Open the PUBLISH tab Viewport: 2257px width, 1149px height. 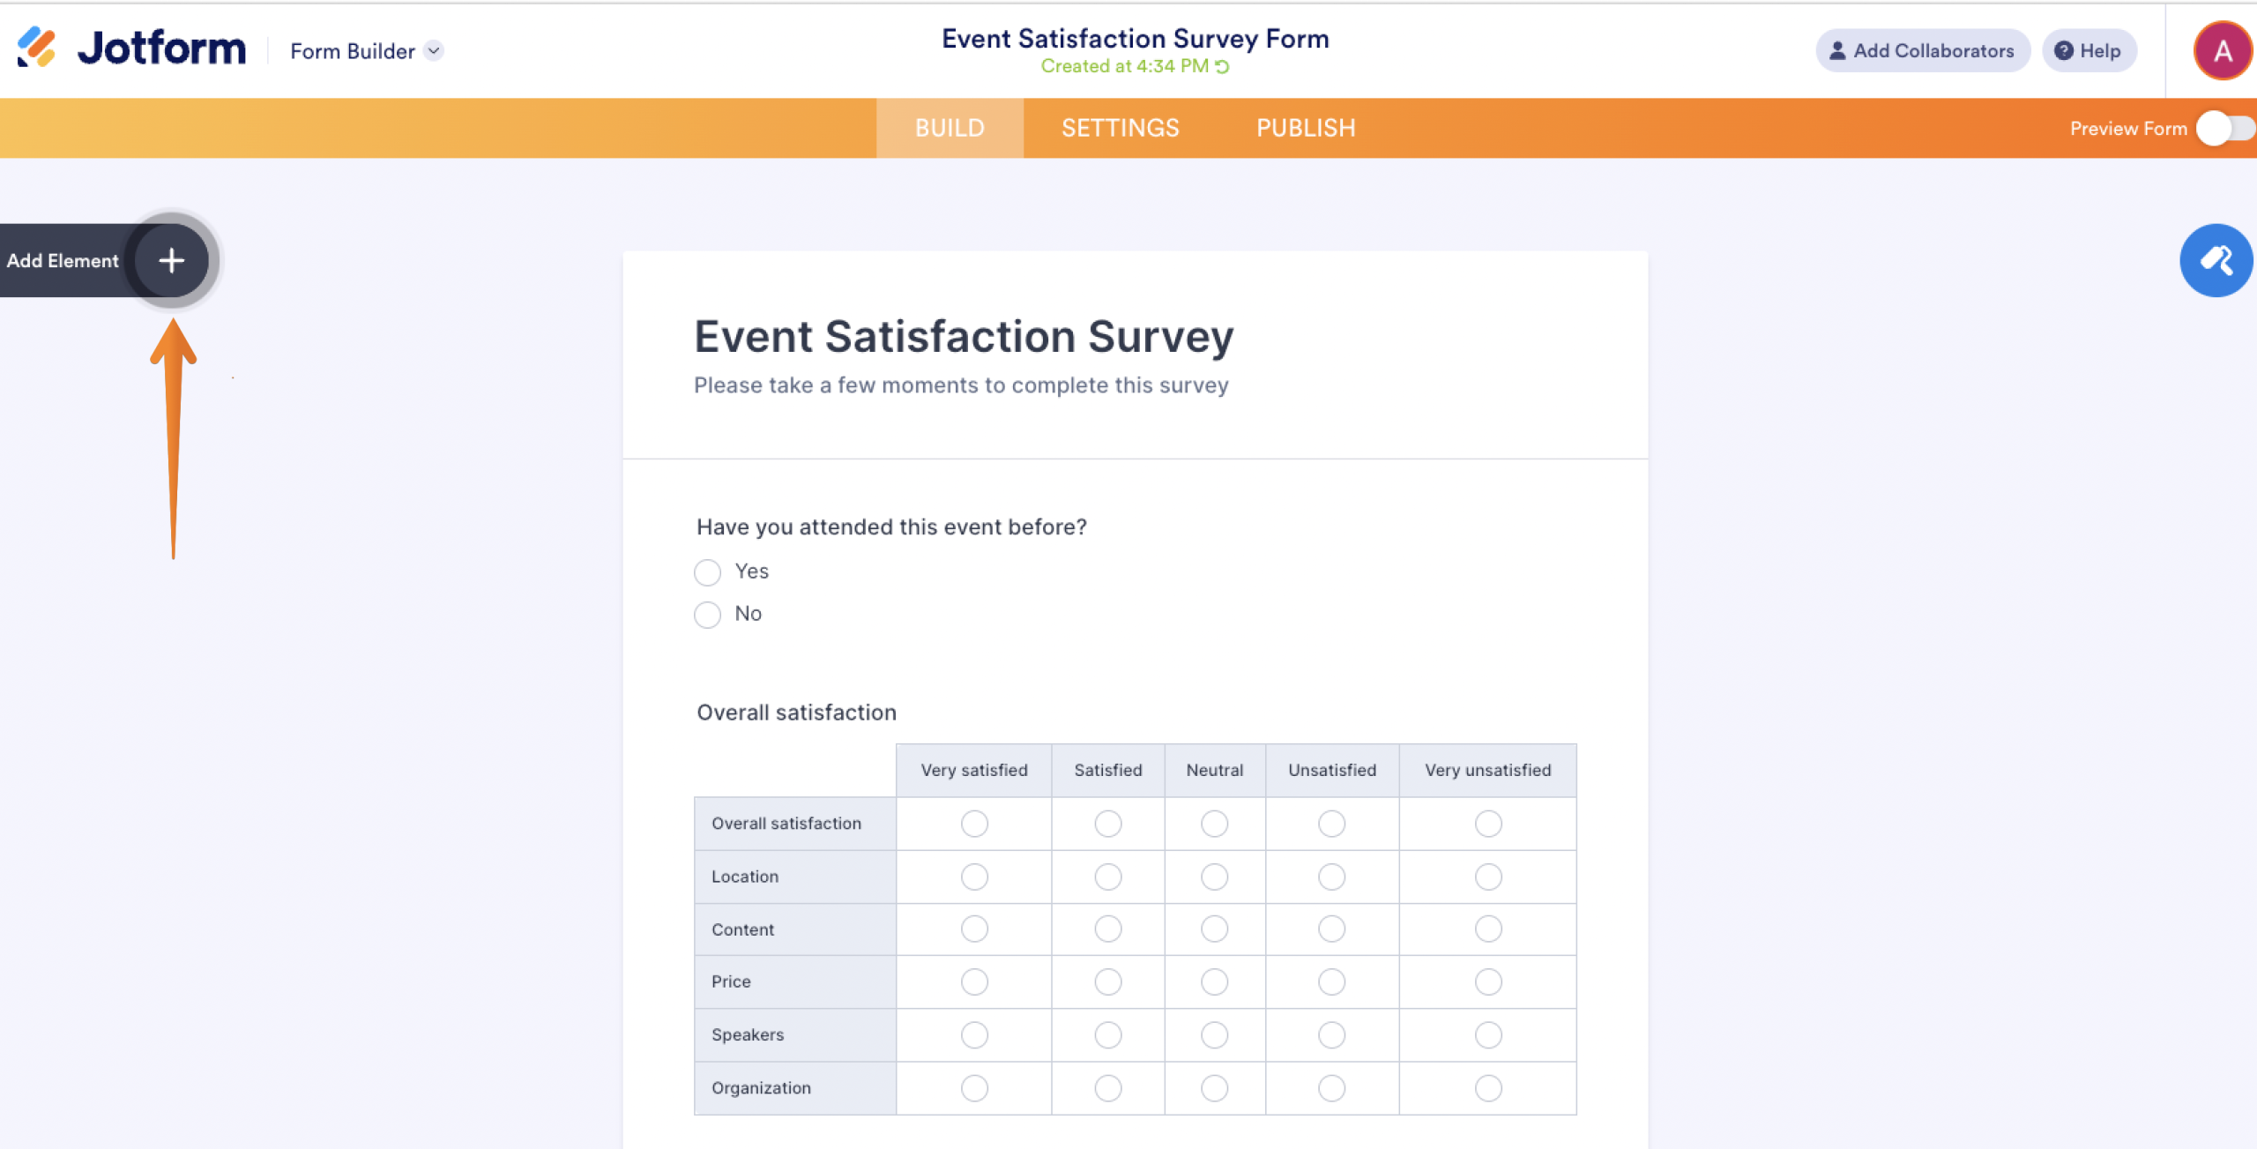tap(1306, 128)
